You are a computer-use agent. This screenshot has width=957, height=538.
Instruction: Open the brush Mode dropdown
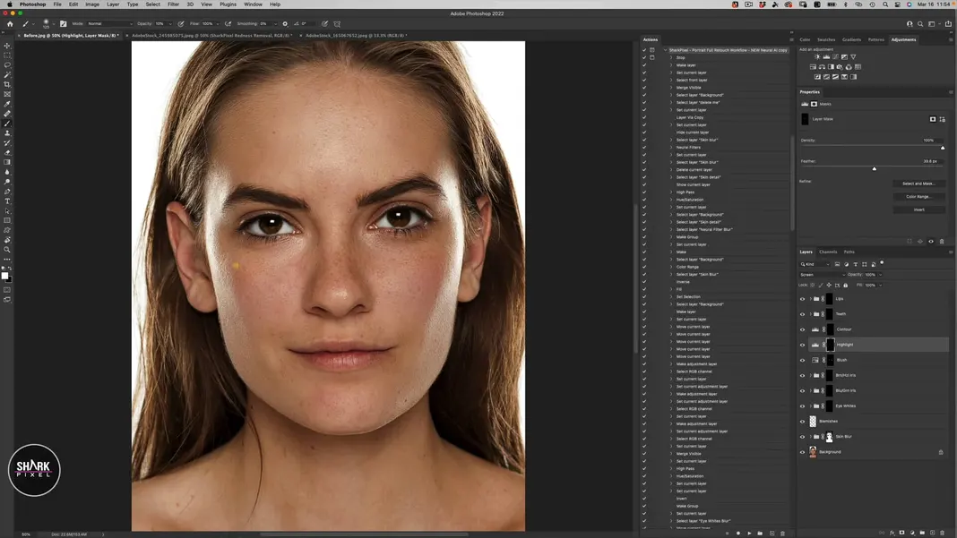[x=110, y=24]
